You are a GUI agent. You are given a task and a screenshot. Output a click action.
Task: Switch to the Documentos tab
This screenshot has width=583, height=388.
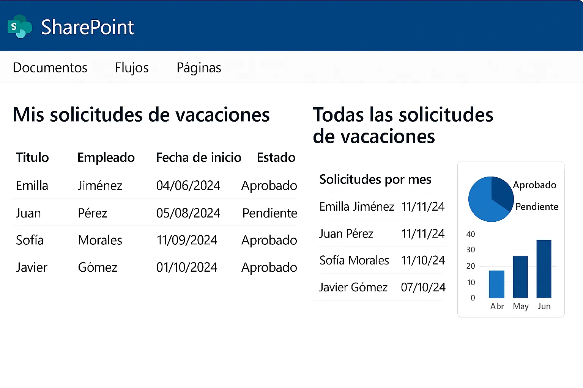50,67
